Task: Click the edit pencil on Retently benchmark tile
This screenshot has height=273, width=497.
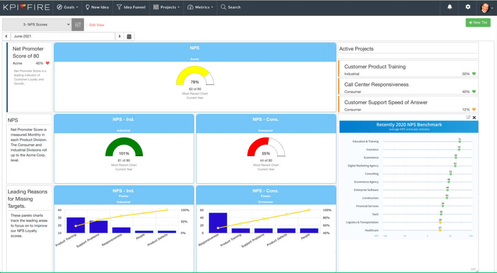Action: click(469, 117)
